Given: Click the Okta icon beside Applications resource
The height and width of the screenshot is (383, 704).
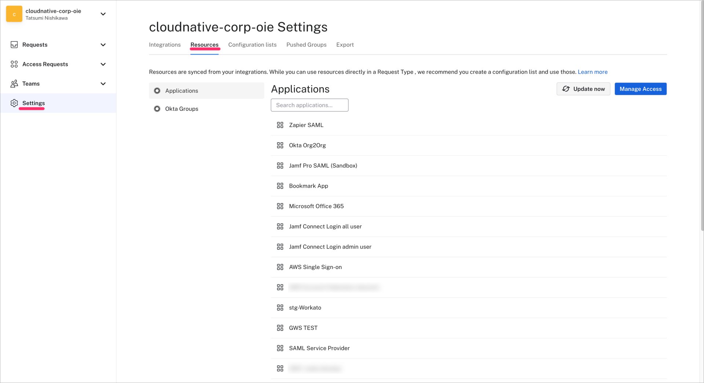Looking at the screenshot, I should 157,91.
